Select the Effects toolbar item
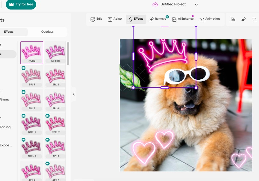Viewport: 259px width, 181px height. (x=136, y=19)
